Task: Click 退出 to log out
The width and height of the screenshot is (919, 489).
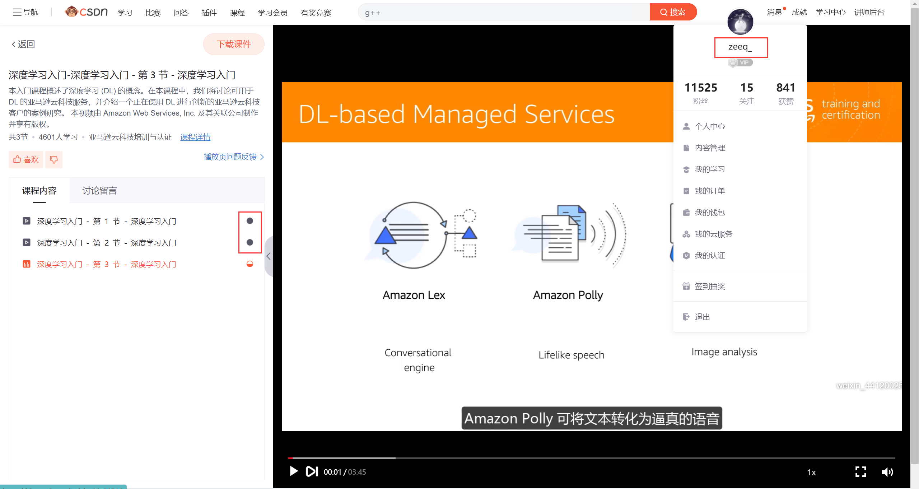Action: [x=702, y=317]
